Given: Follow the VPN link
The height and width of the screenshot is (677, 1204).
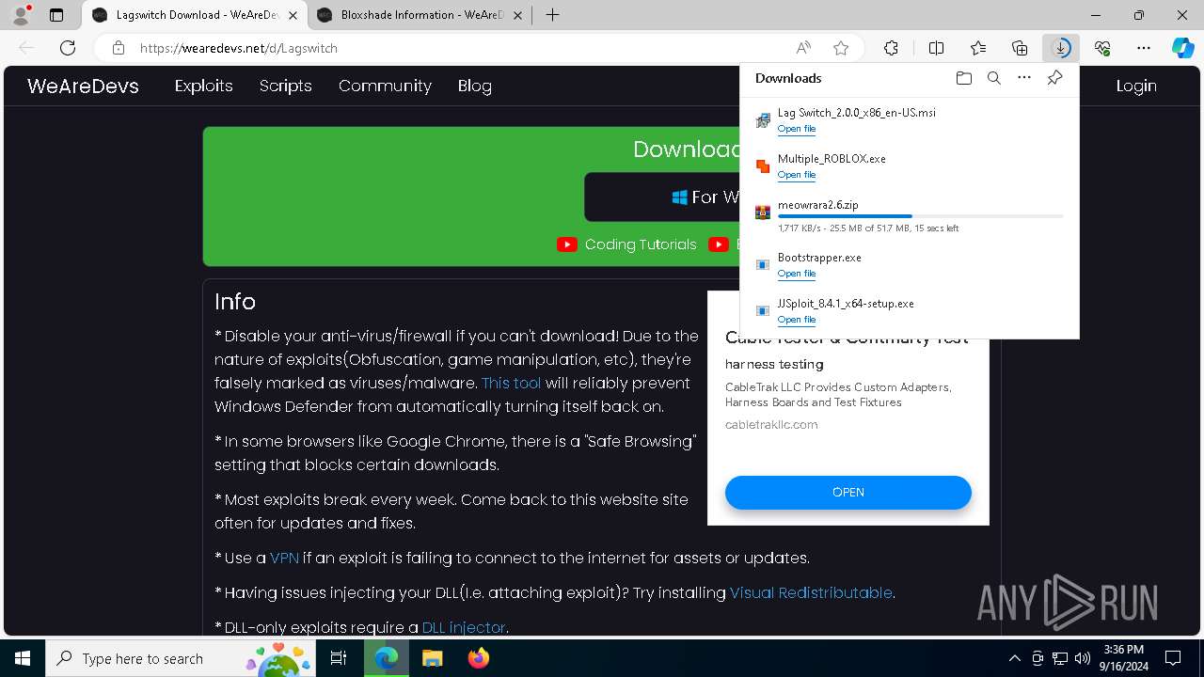Looking at the screenshot, I should tap(284, 558).
